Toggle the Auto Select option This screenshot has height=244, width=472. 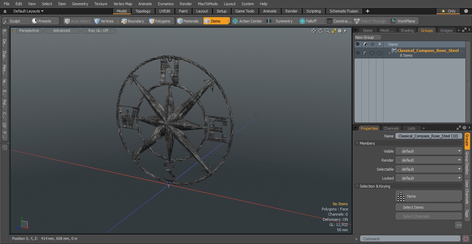point(77,21)
